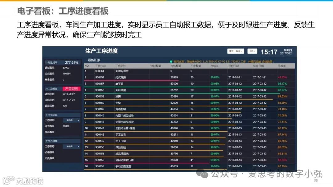Image resolution: width=333 pixels, height=187 pixels.
Task: Click the 工序合格率 panel header
Action: coord(63,141)
